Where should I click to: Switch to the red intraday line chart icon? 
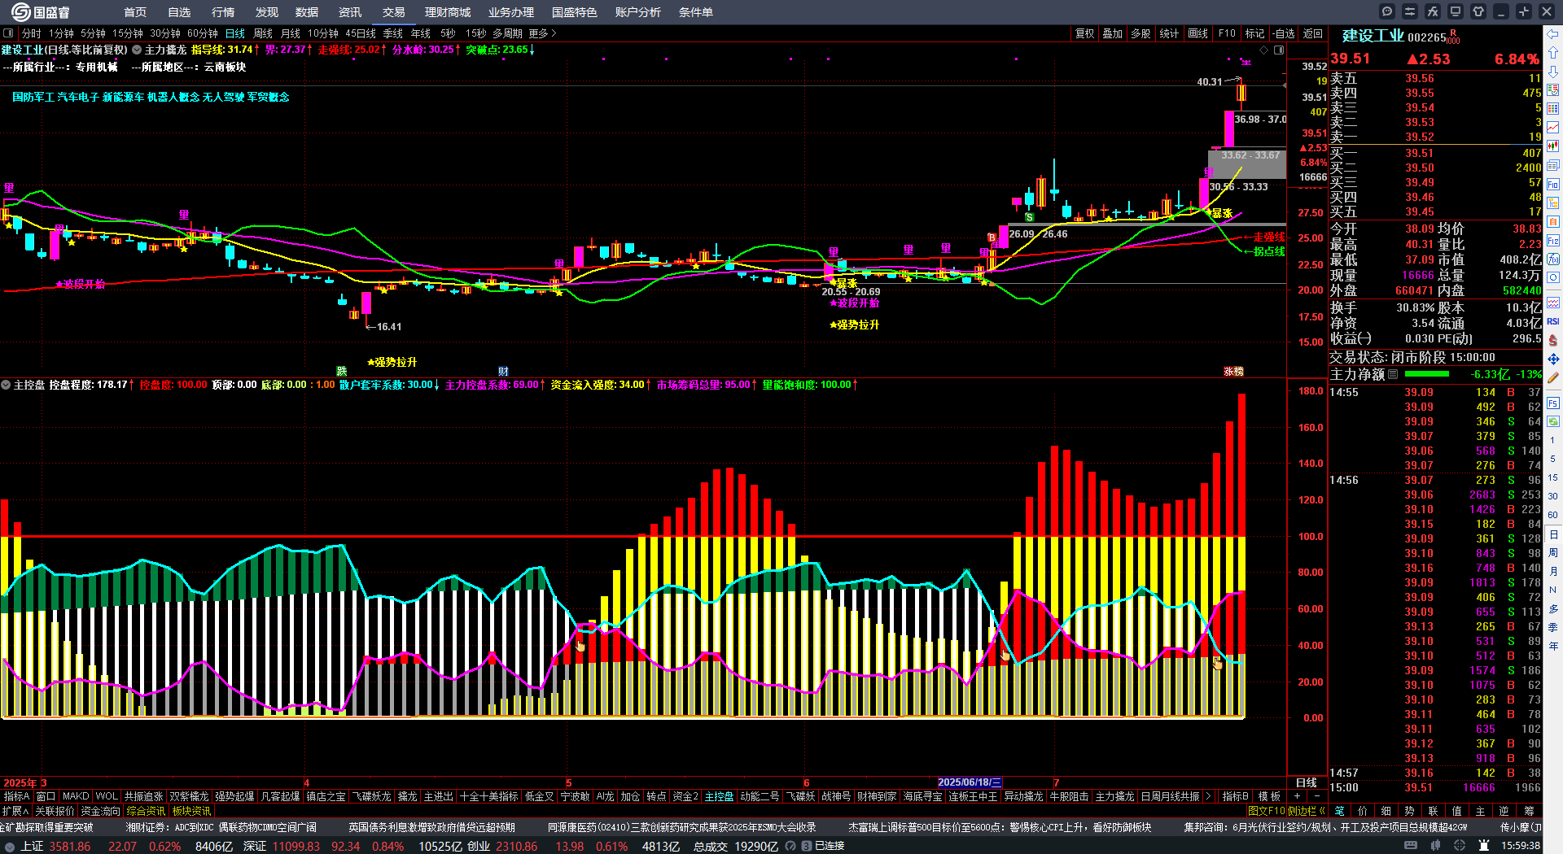[1553, 128]
